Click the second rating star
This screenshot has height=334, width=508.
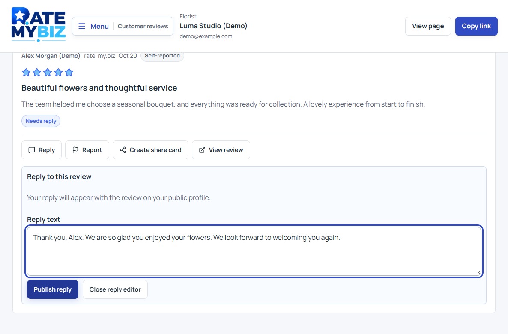coord(37,72)
